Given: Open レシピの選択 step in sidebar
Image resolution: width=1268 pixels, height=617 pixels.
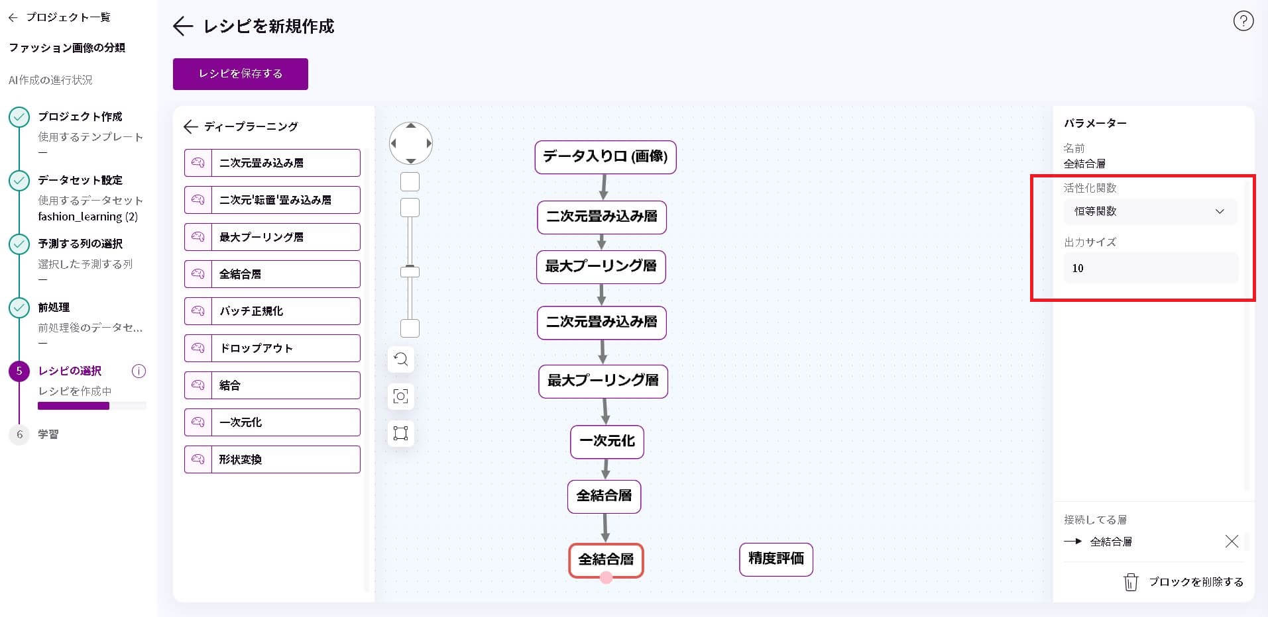Looking at the screenshot, I should coord(70,371).
